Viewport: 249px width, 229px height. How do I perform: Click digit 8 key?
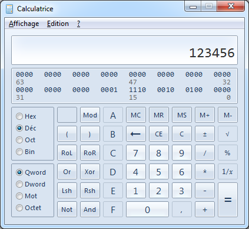[159, 153]
